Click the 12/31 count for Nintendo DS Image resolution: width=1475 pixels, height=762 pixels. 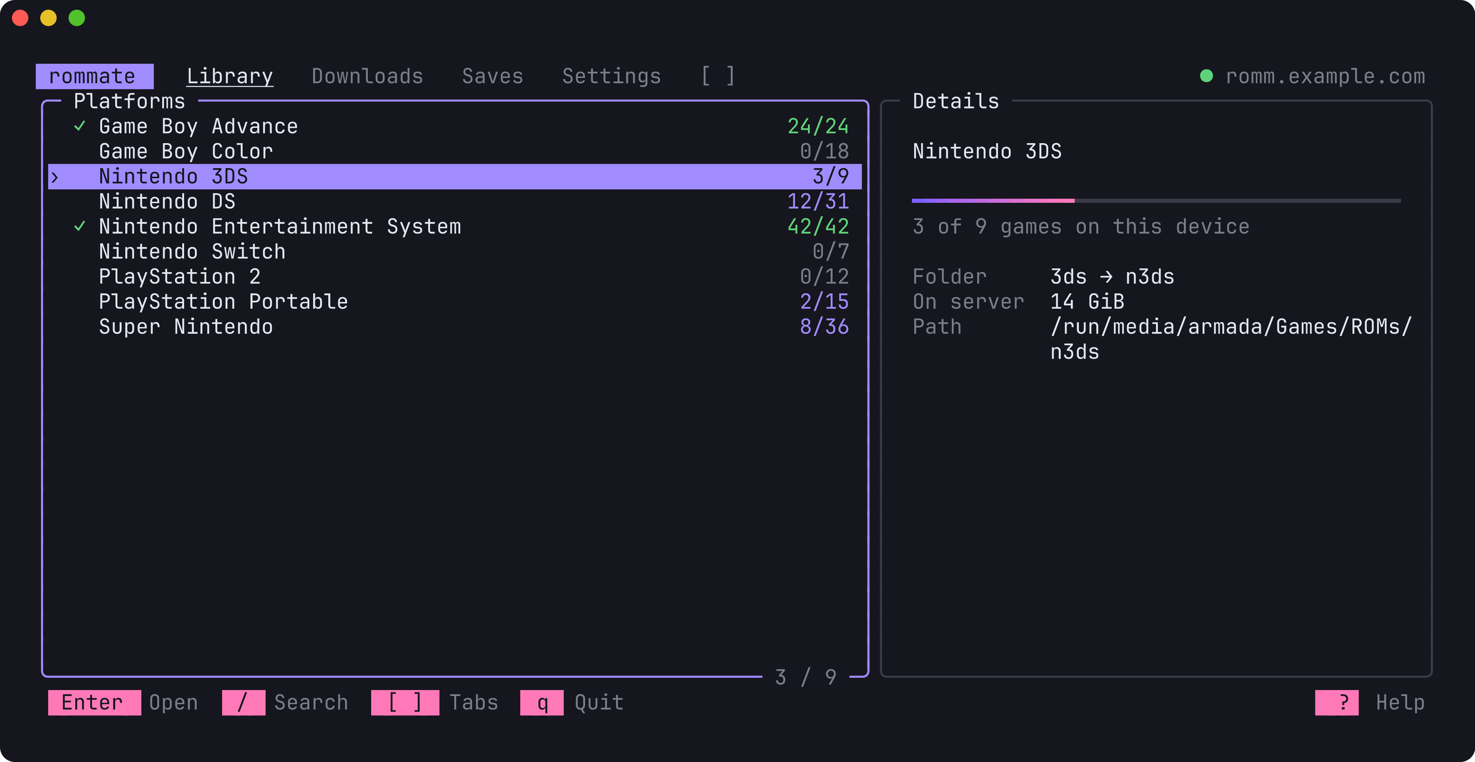(x=818, y=202)
